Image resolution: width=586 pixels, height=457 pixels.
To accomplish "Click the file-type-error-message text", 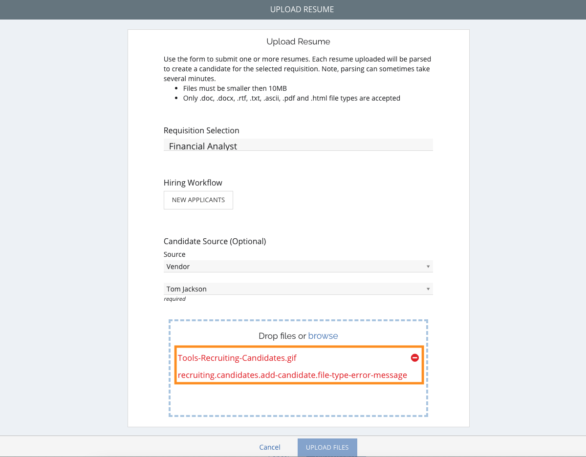I will (292, 375).
